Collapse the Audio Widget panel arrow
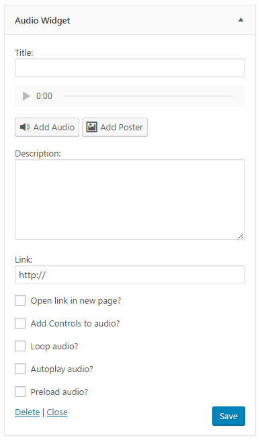 (x=241, y=19)
